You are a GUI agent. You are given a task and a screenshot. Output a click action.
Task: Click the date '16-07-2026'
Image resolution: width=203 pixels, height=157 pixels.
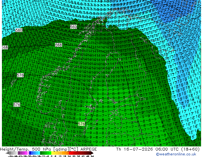click(x=138, y=149)
